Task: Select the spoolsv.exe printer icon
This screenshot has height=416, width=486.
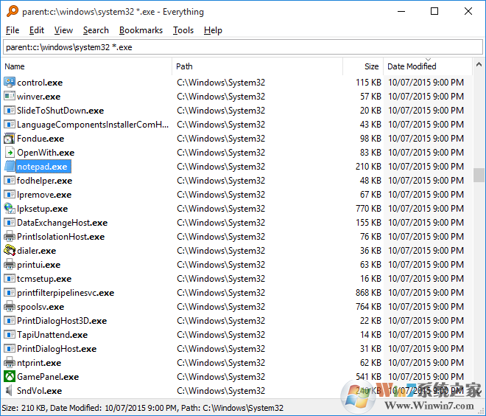Action: [x=10, y=307]
